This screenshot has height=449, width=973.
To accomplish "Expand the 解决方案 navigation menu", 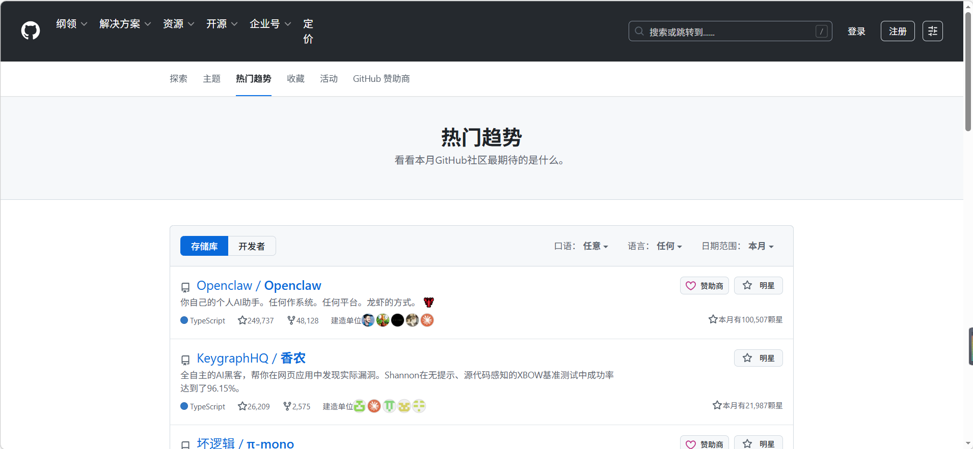I will pyautogui.click(x=125, y=24).
